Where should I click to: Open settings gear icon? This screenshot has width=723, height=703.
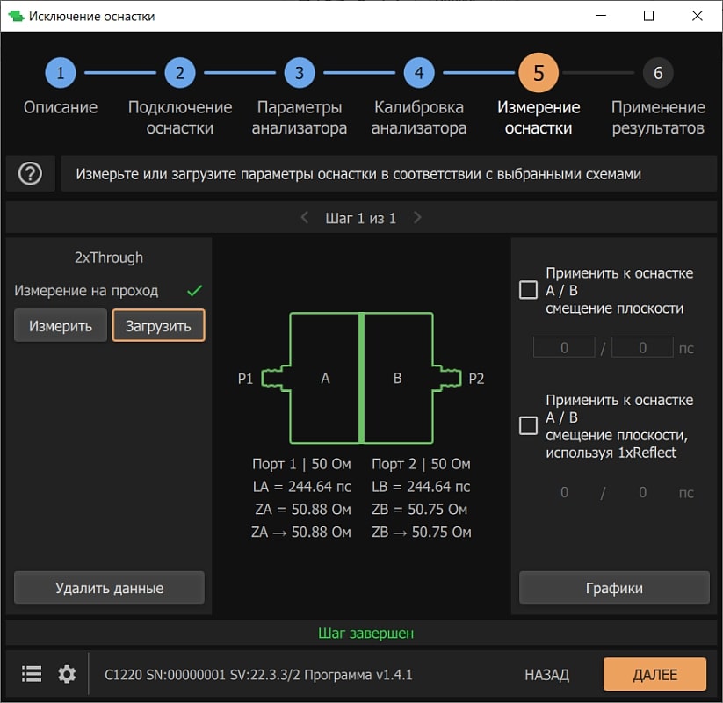click(x=67, y=674)
